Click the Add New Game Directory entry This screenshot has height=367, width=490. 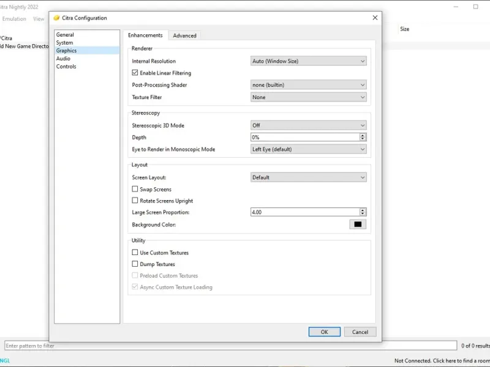[24, 46]
